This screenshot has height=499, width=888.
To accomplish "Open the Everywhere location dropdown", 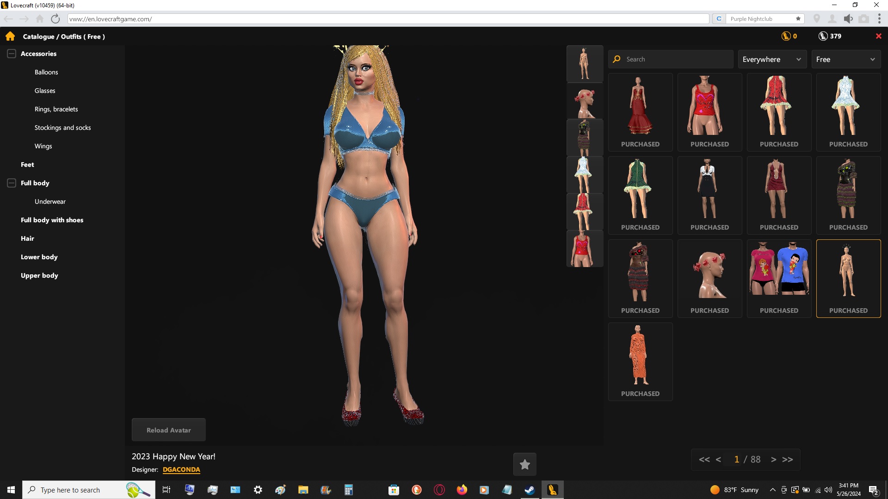I will (x=772, y=59).
